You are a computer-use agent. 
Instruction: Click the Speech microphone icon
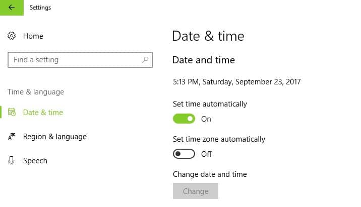(12, 161)
